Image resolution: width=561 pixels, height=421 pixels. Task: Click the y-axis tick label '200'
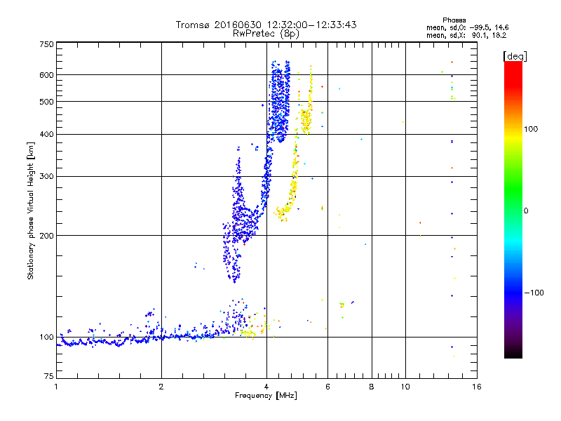46,236
